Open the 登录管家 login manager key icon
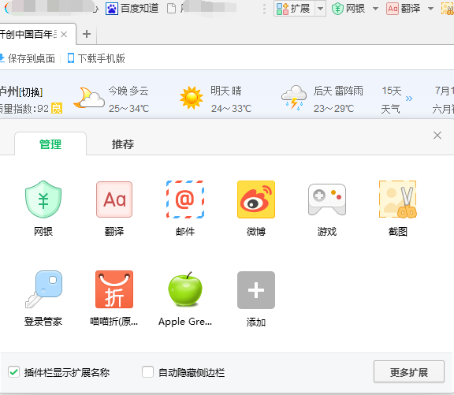454x395 pixels. coord(43,289)
